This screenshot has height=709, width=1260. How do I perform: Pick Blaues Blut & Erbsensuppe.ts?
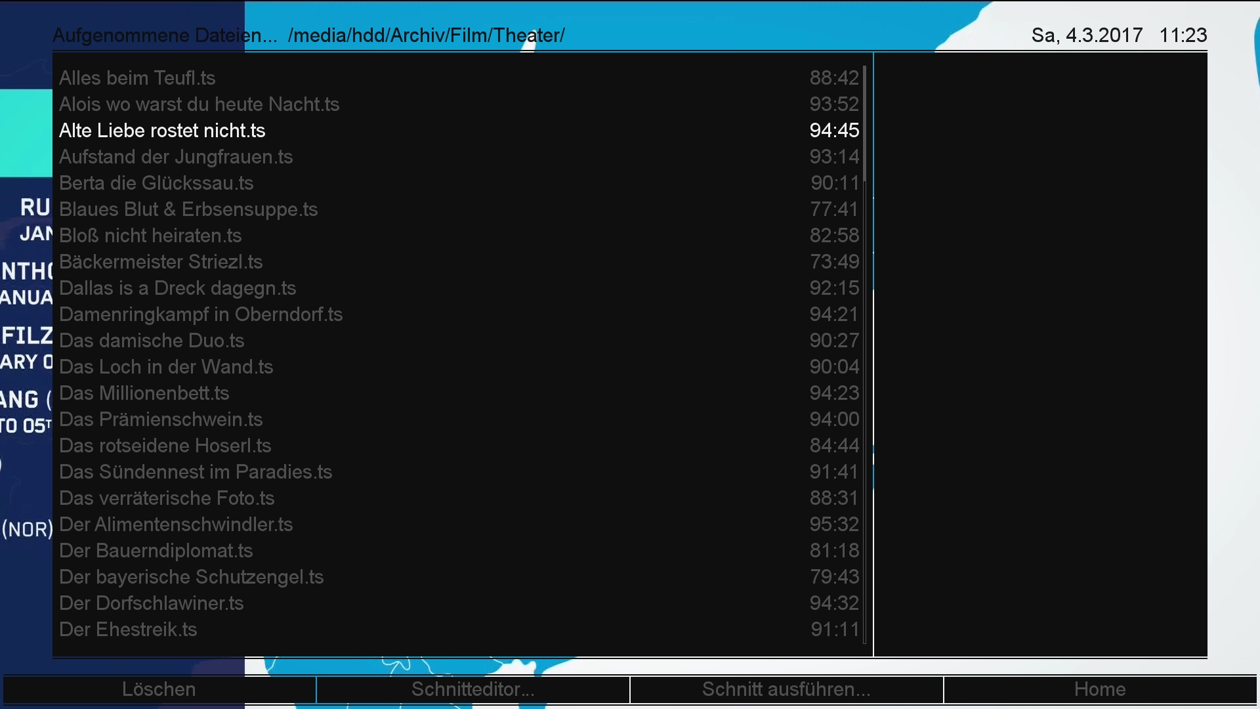[188, 209]
